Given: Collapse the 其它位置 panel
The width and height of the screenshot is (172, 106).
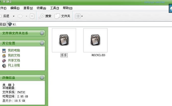Looking at the screenshot, I should tap(42, 43).
